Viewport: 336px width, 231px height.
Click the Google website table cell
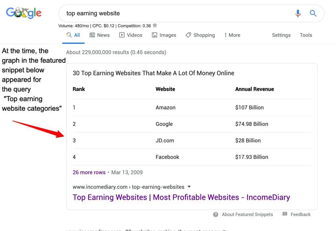coord(164,124)
